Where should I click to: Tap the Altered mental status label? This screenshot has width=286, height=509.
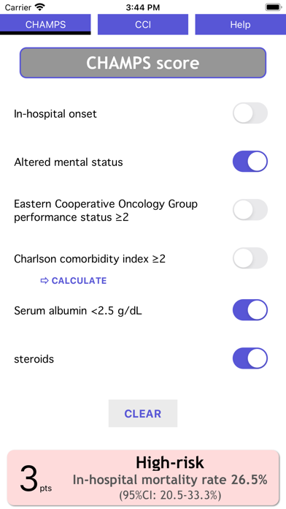pos(69,162)
